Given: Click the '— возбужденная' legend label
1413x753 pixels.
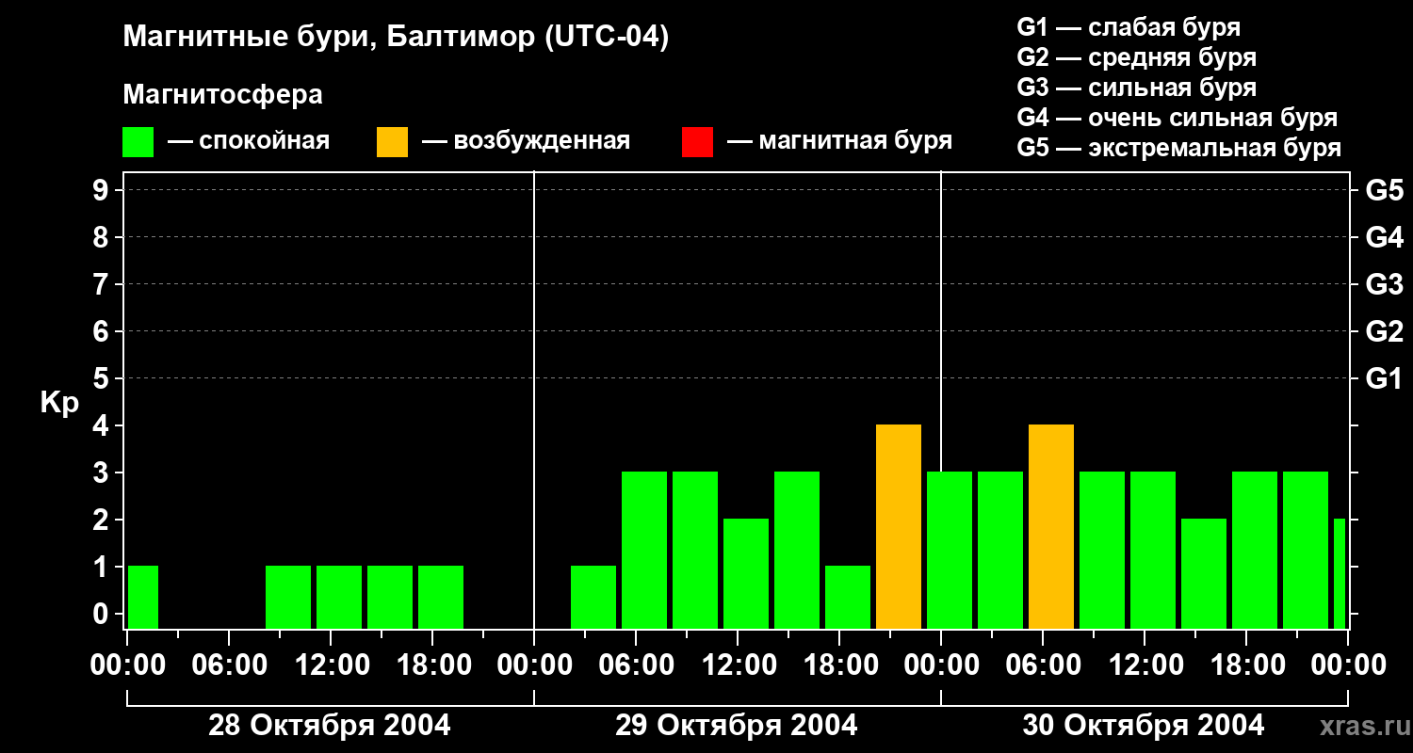Looking at the screenshot, I should [526, 141].
